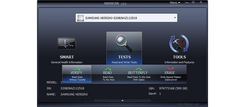The height and width of the screenshot is (107, 240).
Task: Click the TESTS label
Action: (124, 57)
